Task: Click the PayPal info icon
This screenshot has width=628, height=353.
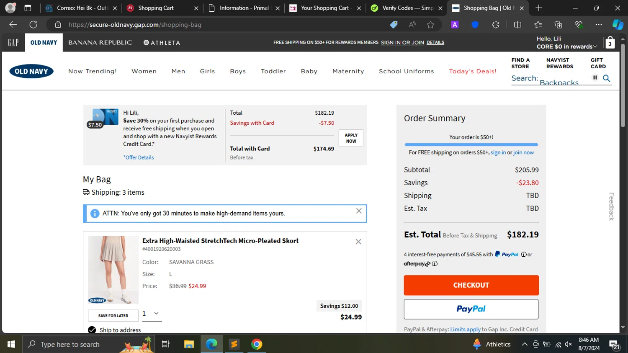Action: coord(523,255)
